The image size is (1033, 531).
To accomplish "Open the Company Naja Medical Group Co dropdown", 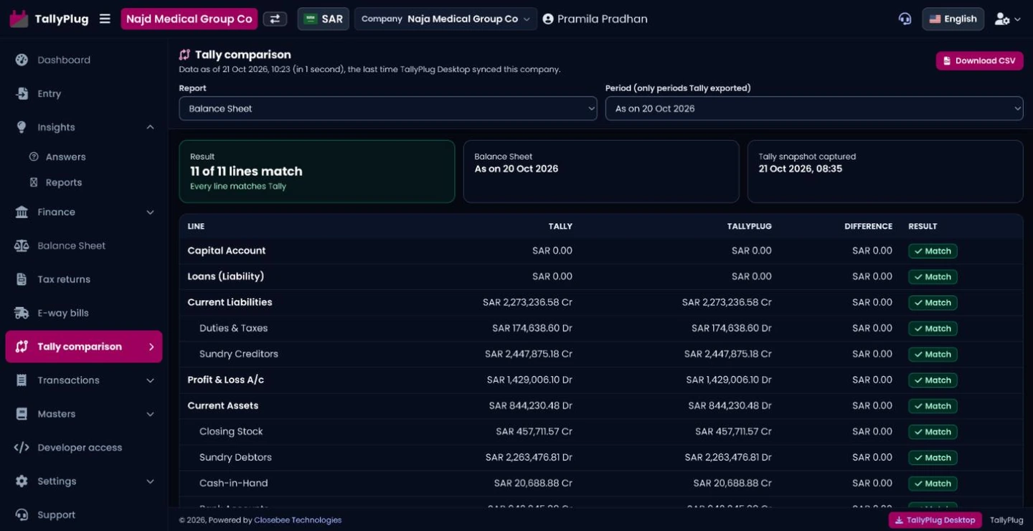I will pyautogui.click(x=445, y=19).
